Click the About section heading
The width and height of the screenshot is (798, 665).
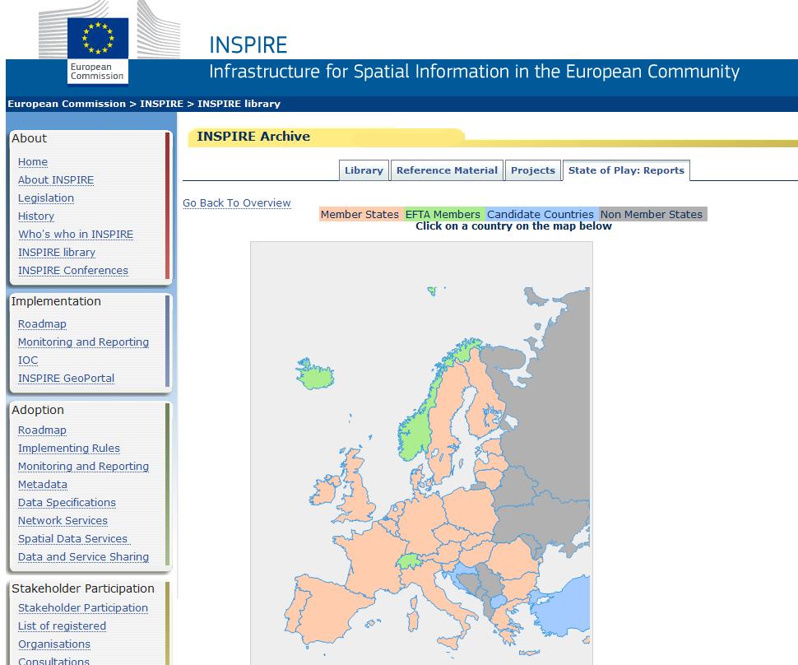click(29, 138)
